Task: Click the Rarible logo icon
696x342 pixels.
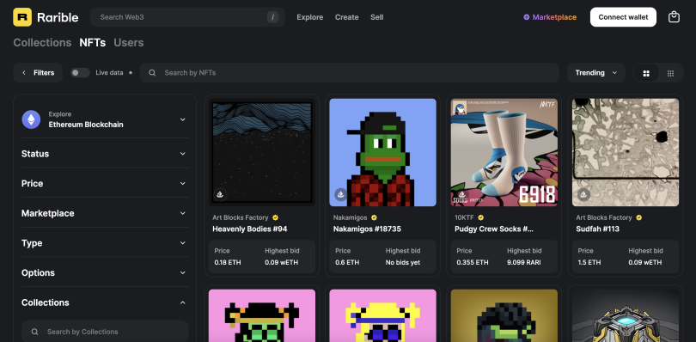Action: click(22, 17)
